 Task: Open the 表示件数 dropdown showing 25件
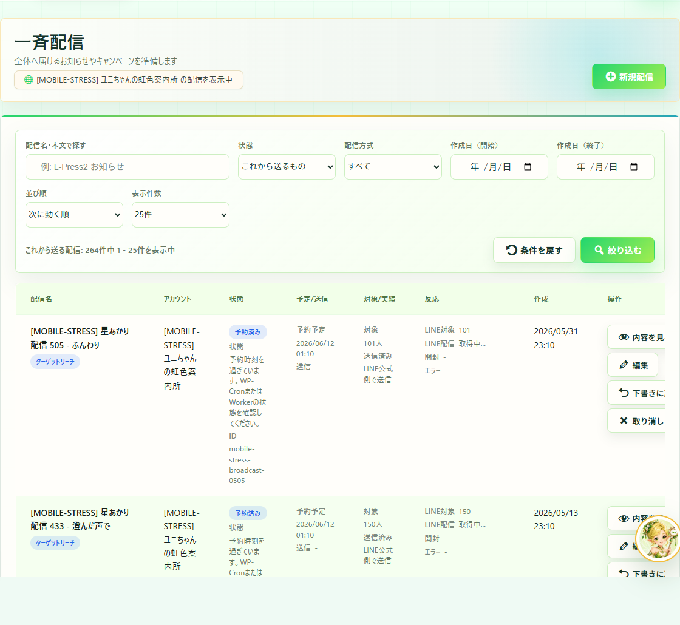pos(180,215)
